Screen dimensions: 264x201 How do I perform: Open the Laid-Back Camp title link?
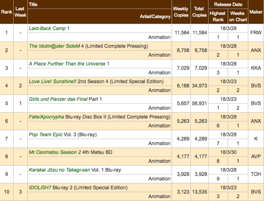47,28
